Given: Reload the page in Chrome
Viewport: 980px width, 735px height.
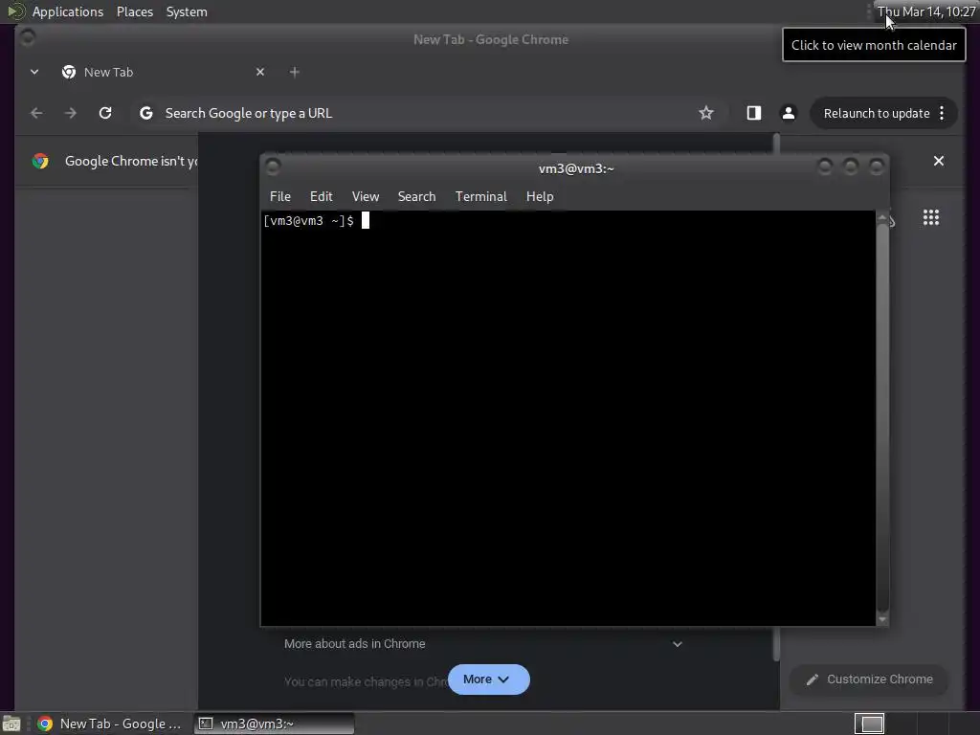Looking at the screenshot, I should pos(105,113).
